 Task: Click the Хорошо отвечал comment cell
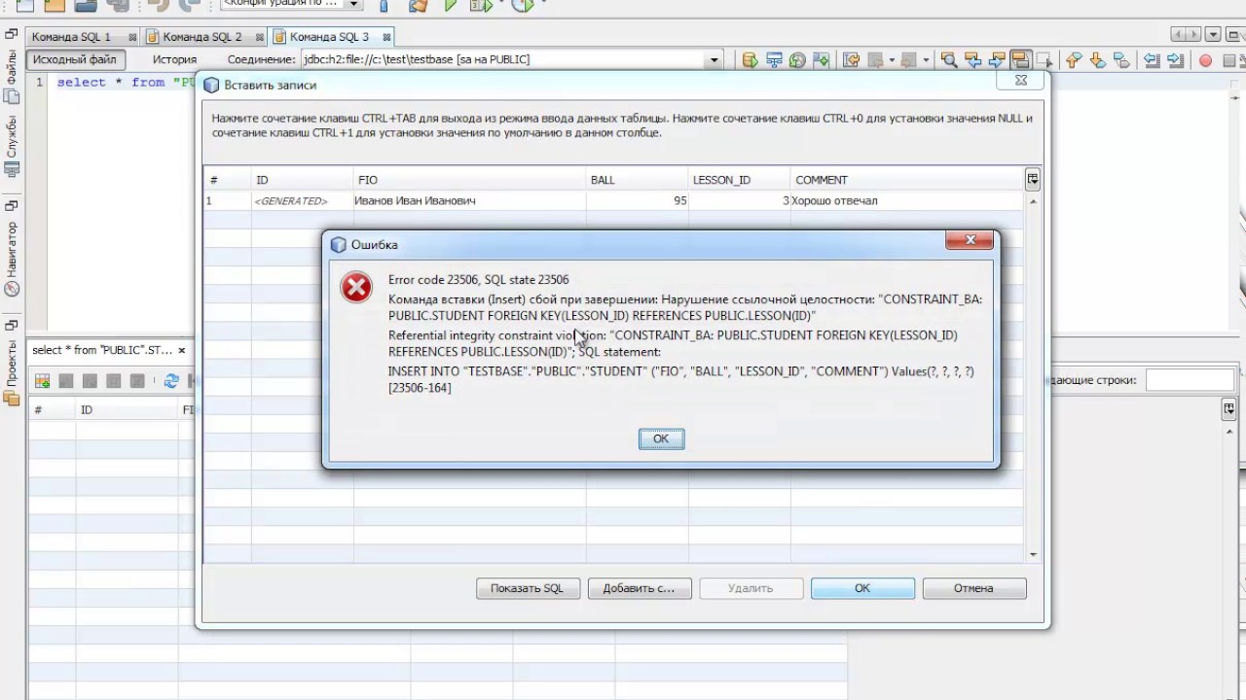(907, 201)
